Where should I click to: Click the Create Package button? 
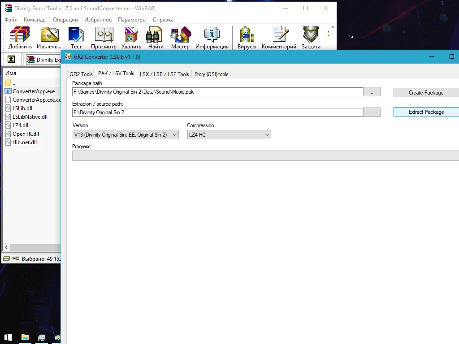point(425,92)
